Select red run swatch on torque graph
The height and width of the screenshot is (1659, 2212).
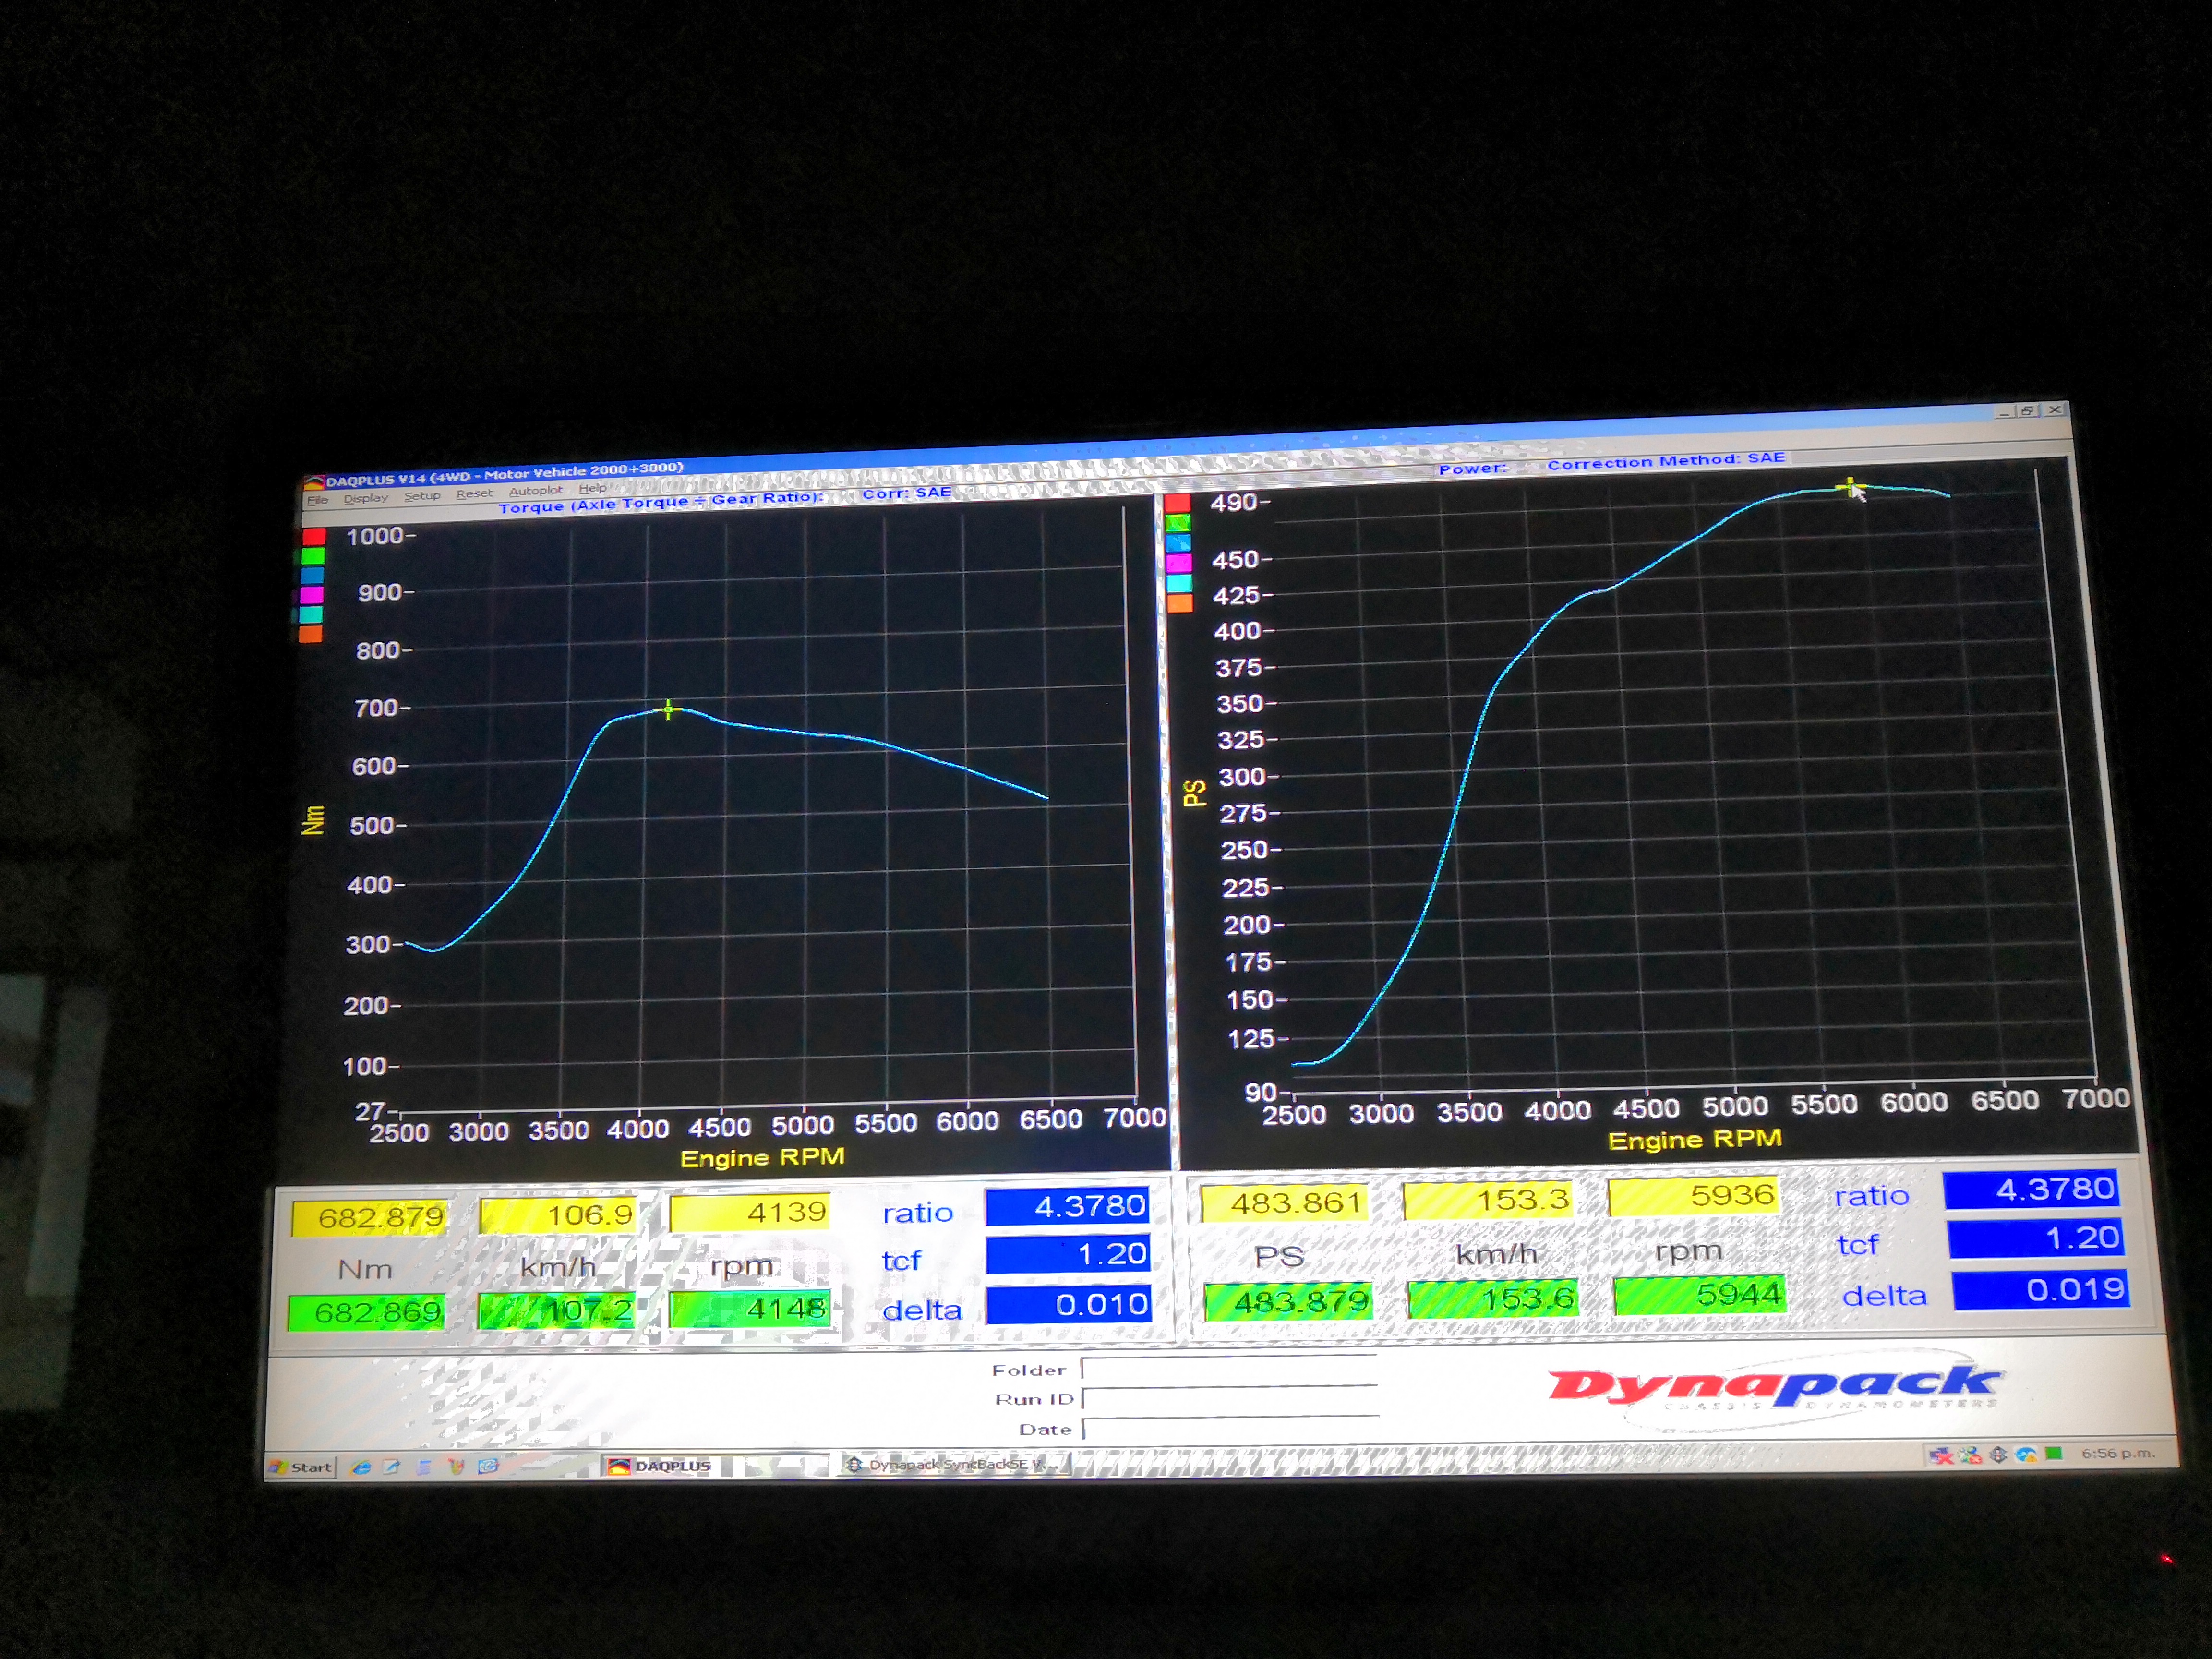(x=313, y=536)
